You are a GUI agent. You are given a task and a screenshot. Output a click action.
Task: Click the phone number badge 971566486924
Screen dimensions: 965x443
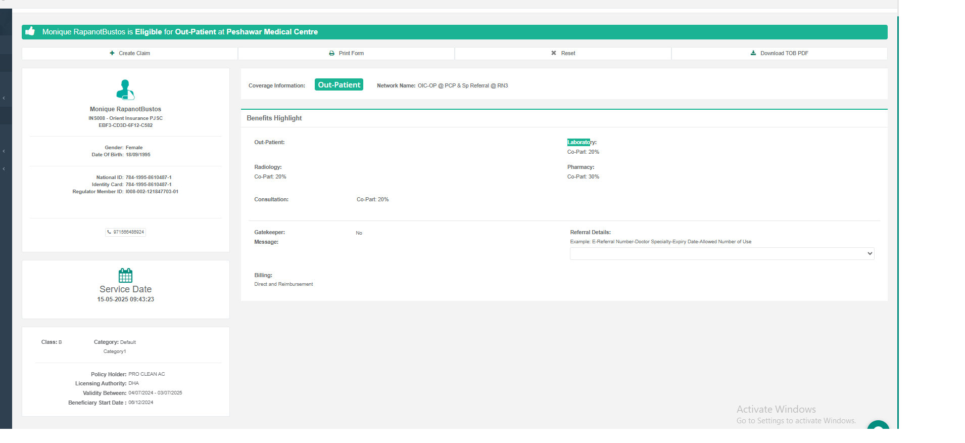point(126,232)
